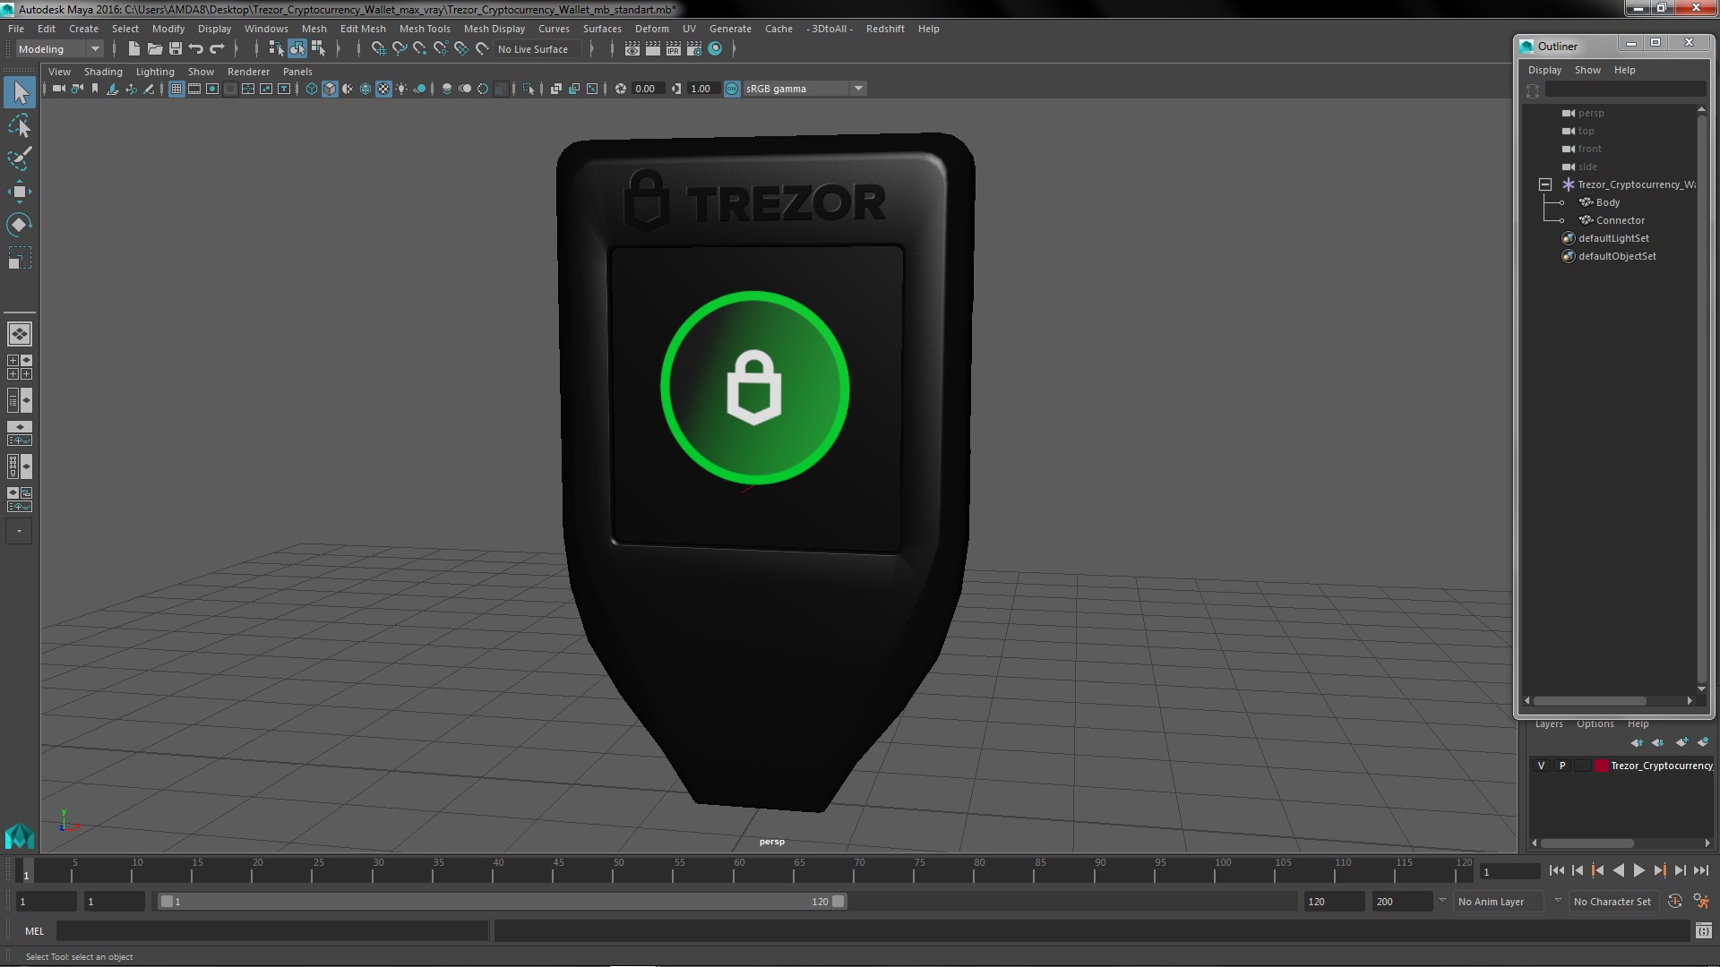Activate the Move tool
The image size is (1720, 967).
click(x=20, y=192)
